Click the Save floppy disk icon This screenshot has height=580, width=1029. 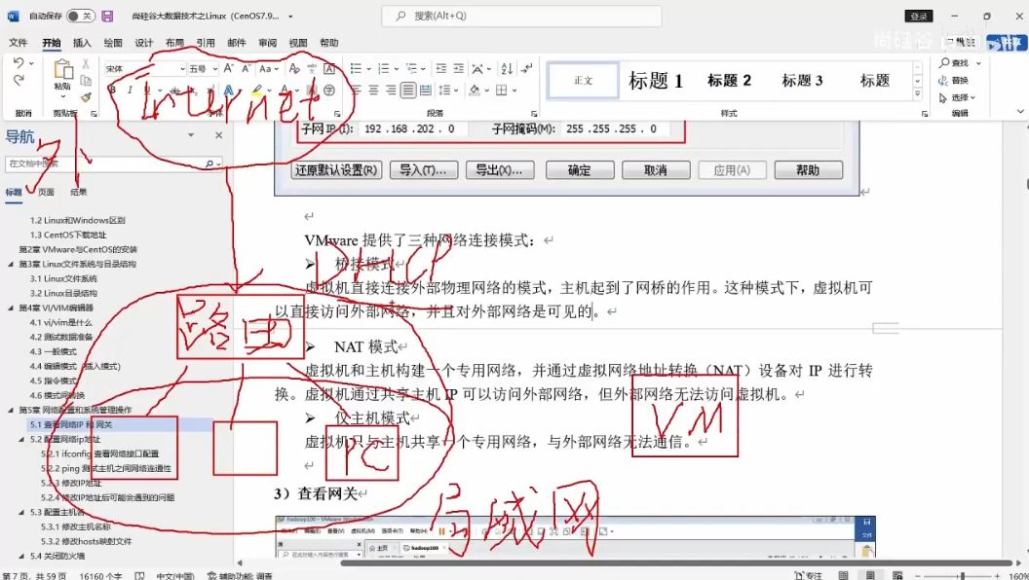pyautogui.click(x=107, y=16)
